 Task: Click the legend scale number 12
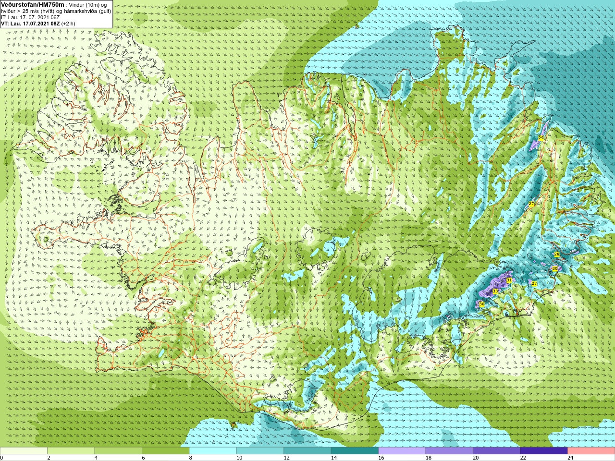(286, 458)
